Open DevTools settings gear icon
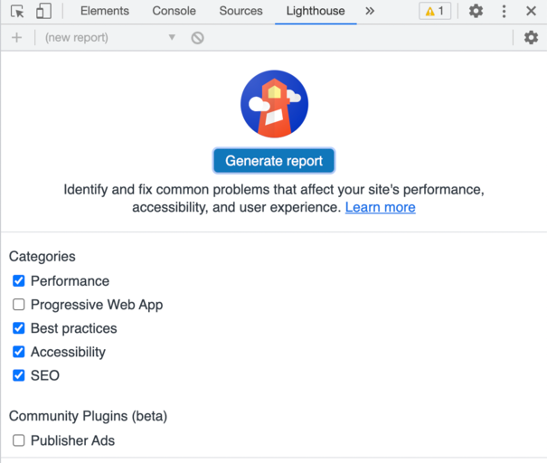This screenshot has height=463, width=547. point(476,12)
